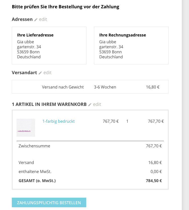189x210 pixels.
Task: Open the "1-farbig bedruckt" product link
Action: click(59, 121)
